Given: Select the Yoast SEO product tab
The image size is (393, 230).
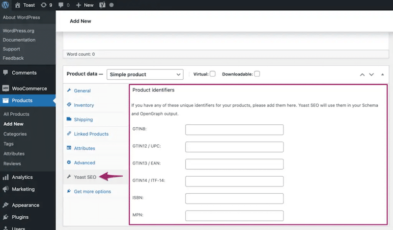Looking at the screenshot, I should [x=84, y=177].
